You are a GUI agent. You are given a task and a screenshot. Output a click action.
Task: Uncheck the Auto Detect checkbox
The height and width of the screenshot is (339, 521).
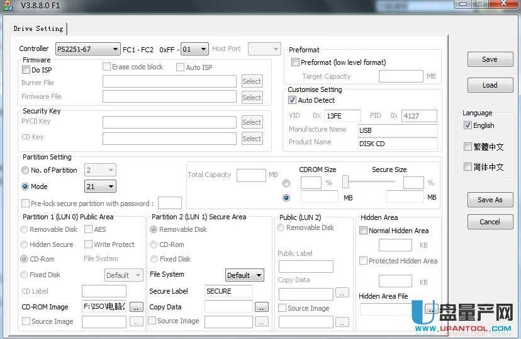[x=292, y=100]
